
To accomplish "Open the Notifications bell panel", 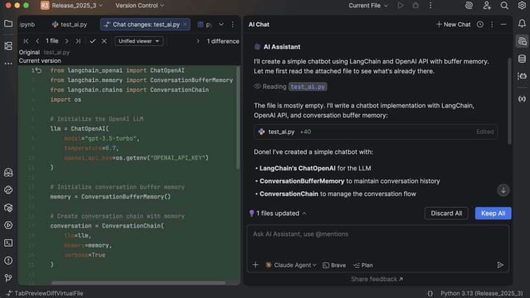I will [522, 25].
